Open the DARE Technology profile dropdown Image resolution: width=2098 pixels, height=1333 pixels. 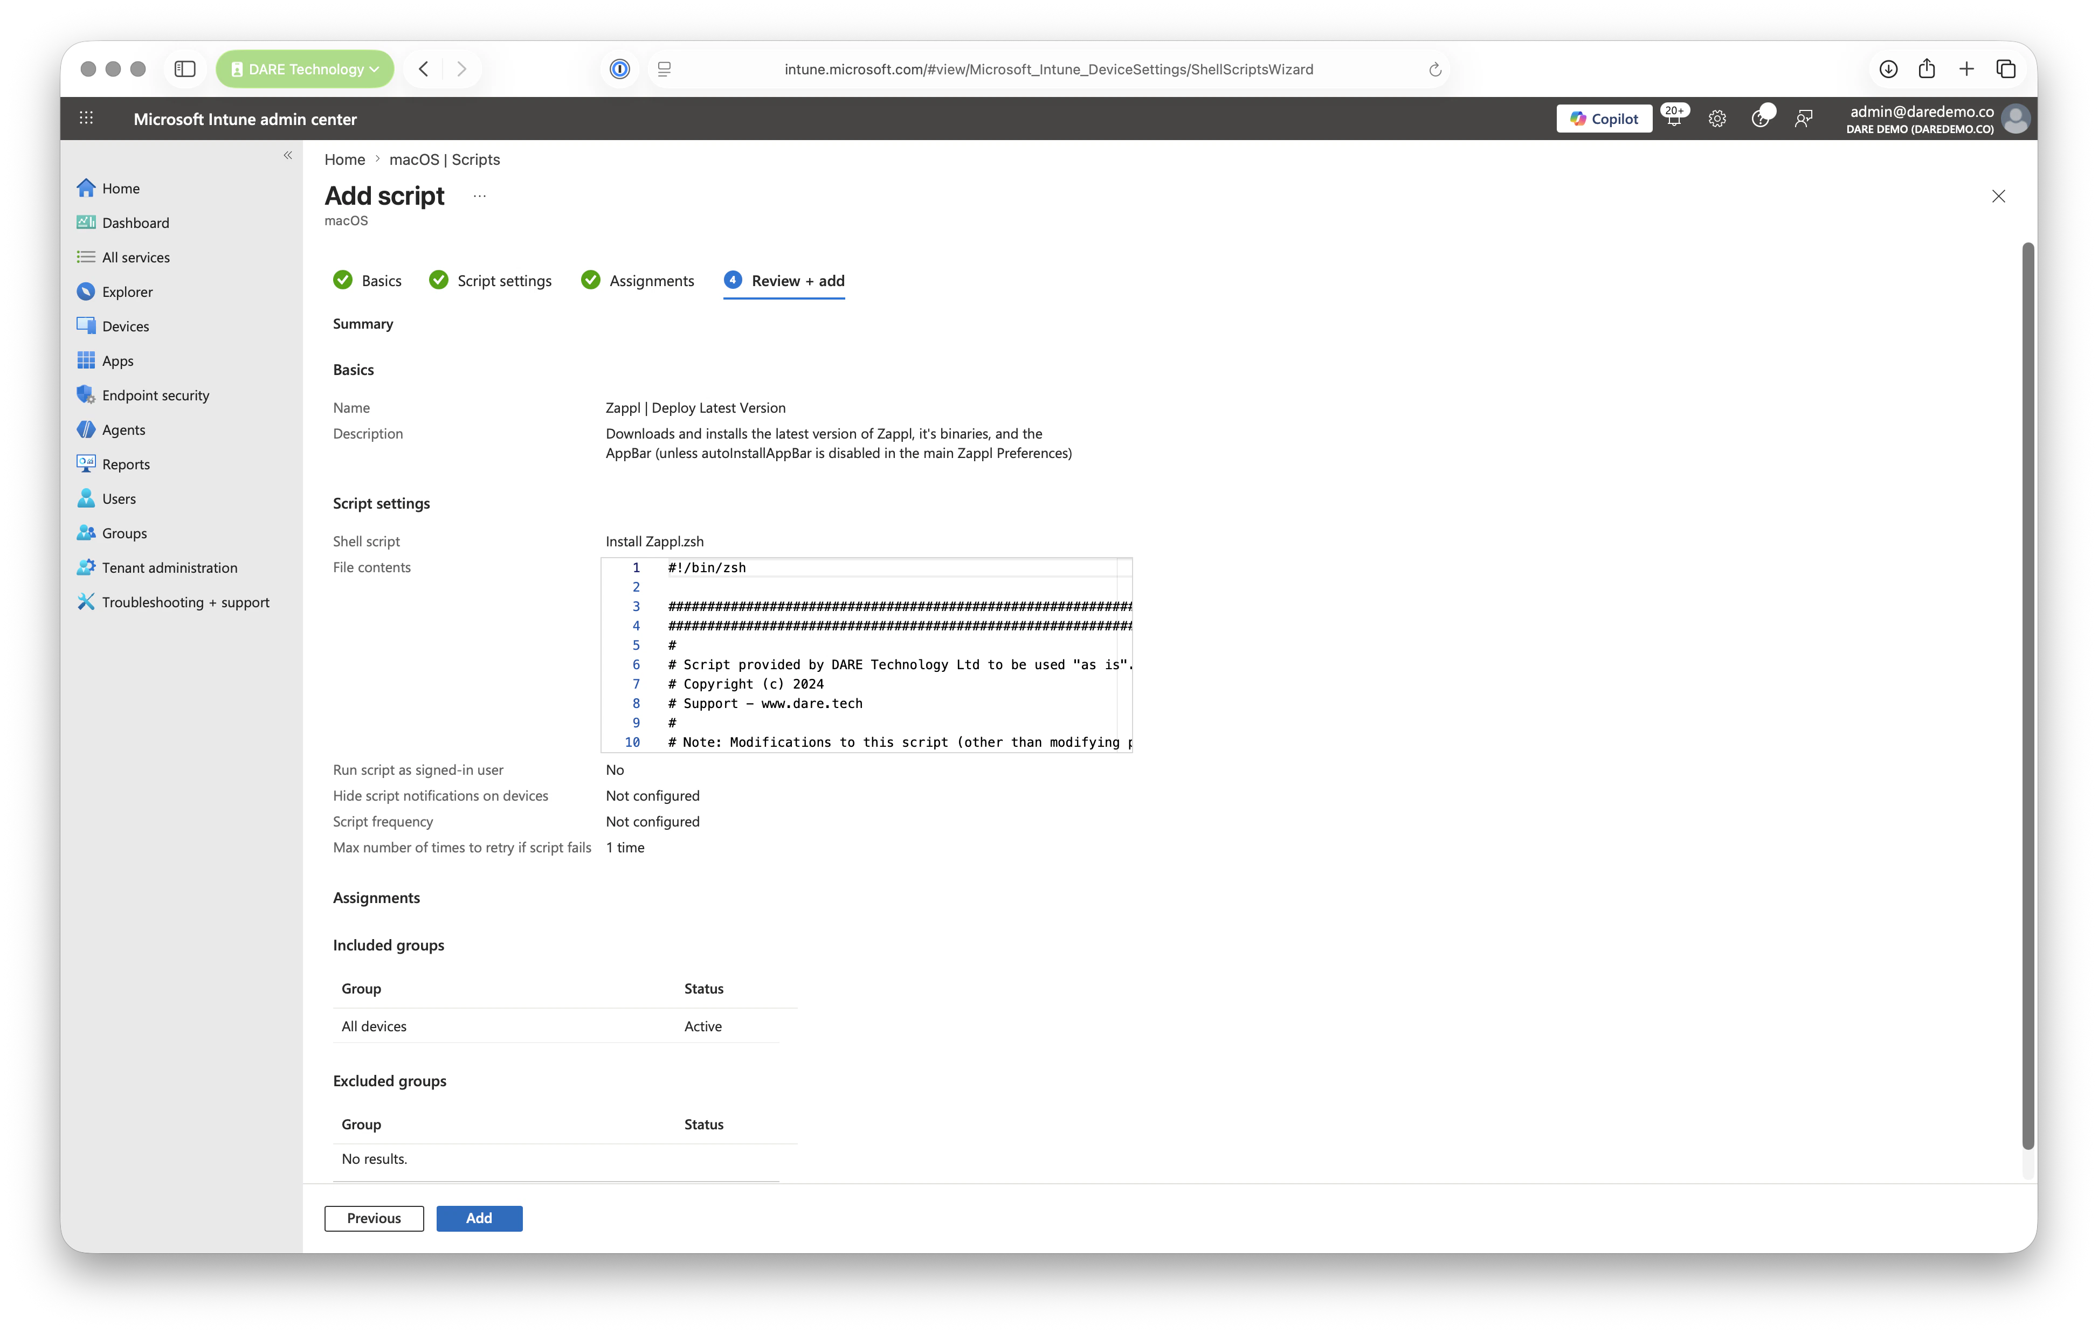coord(304,69)
